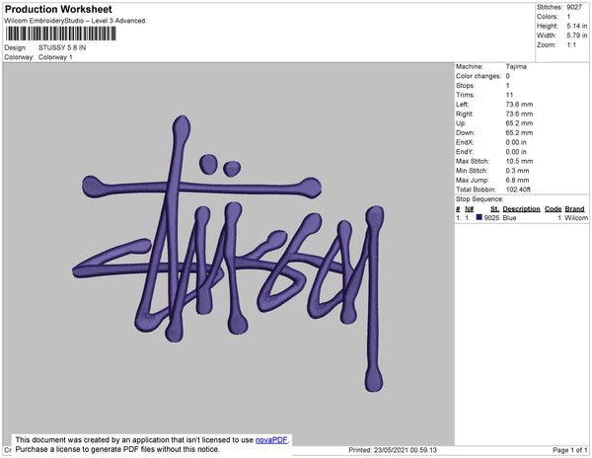Select the Stussy embroidery design preview
Image resolution: width=592 pixels, height=458 pixels.
[x=229, y=254]
